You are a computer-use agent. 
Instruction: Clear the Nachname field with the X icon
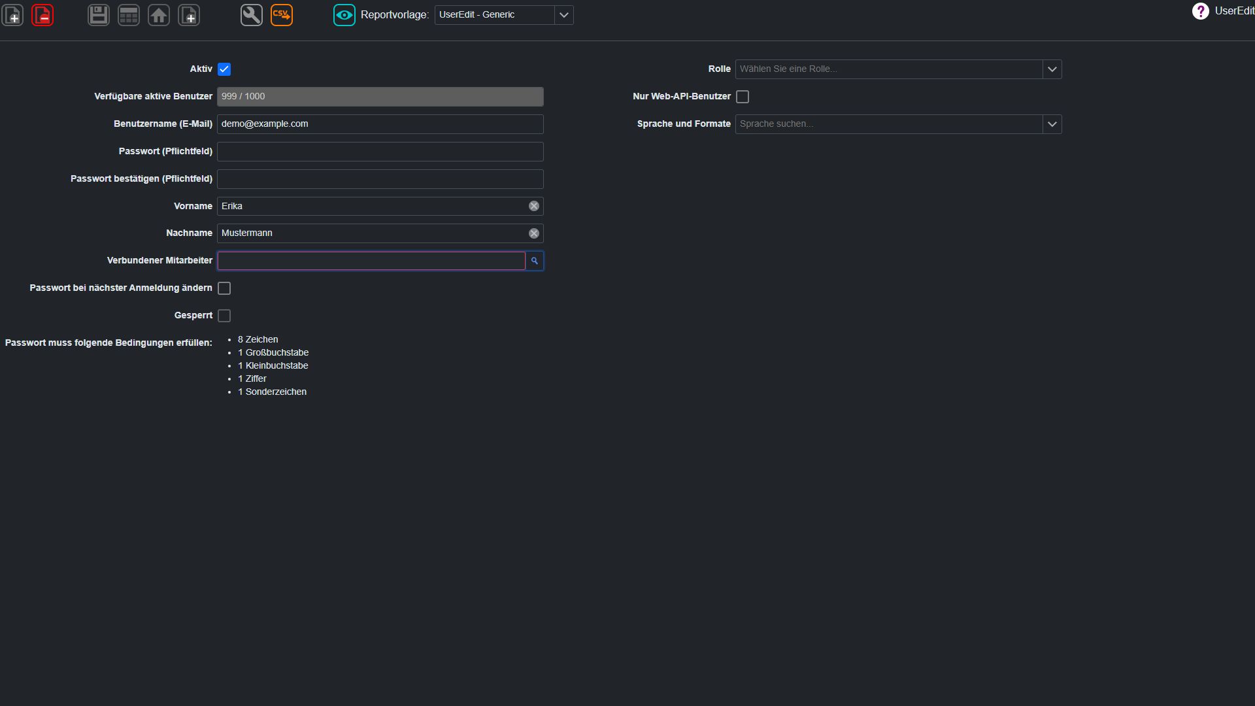534,233
